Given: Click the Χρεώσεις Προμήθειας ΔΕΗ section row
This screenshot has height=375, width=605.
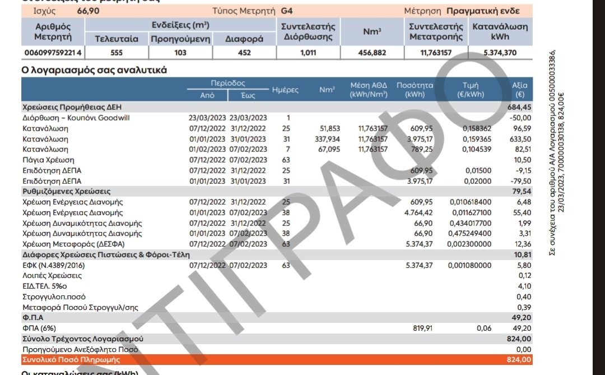Looking at the screenshot, I should pos(277,107).
